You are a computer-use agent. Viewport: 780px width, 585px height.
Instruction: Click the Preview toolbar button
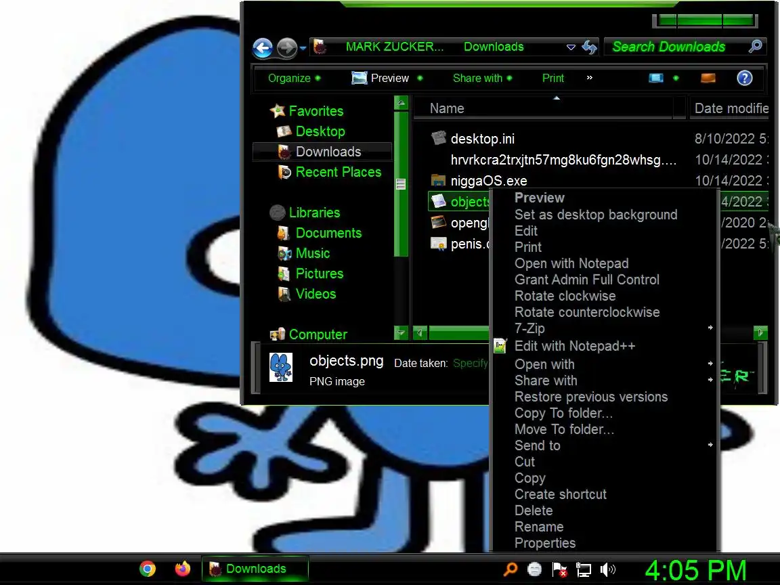[380, 78]
